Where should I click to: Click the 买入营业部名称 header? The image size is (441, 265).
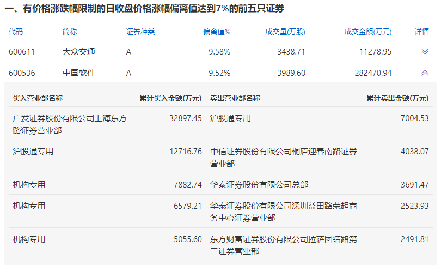[x=38, y=98]
